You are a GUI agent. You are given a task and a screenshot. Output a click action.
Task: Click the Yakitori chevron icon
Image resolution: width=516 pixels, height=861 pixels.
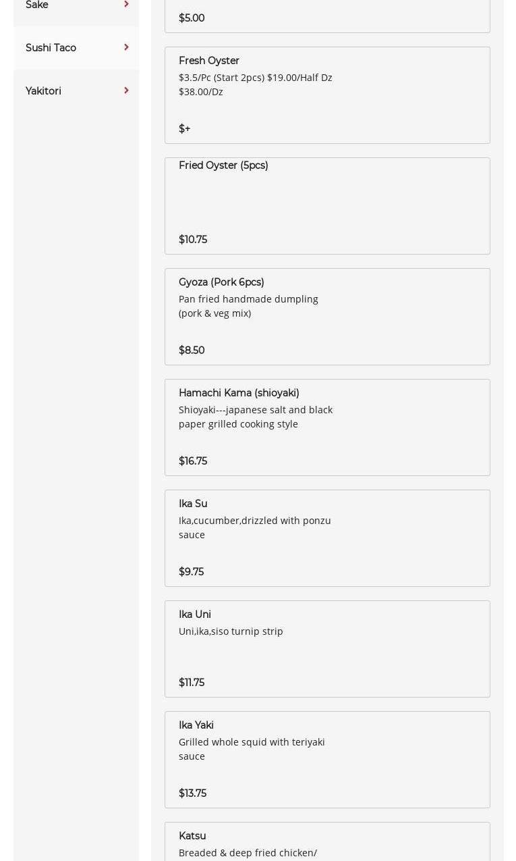coord(126,90)
